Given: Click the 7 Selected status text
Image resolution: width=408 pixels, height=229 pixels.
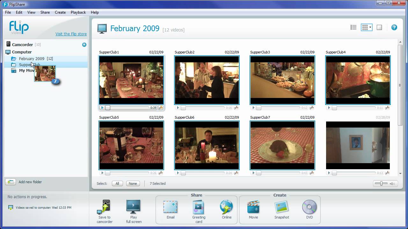Looking at the screenshot, I should 157,184.
